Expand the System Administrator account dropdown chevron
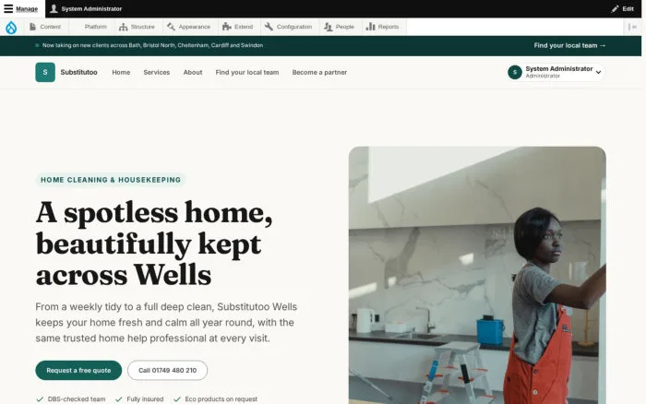The image size is (646, 404). [x=599, y=73]
